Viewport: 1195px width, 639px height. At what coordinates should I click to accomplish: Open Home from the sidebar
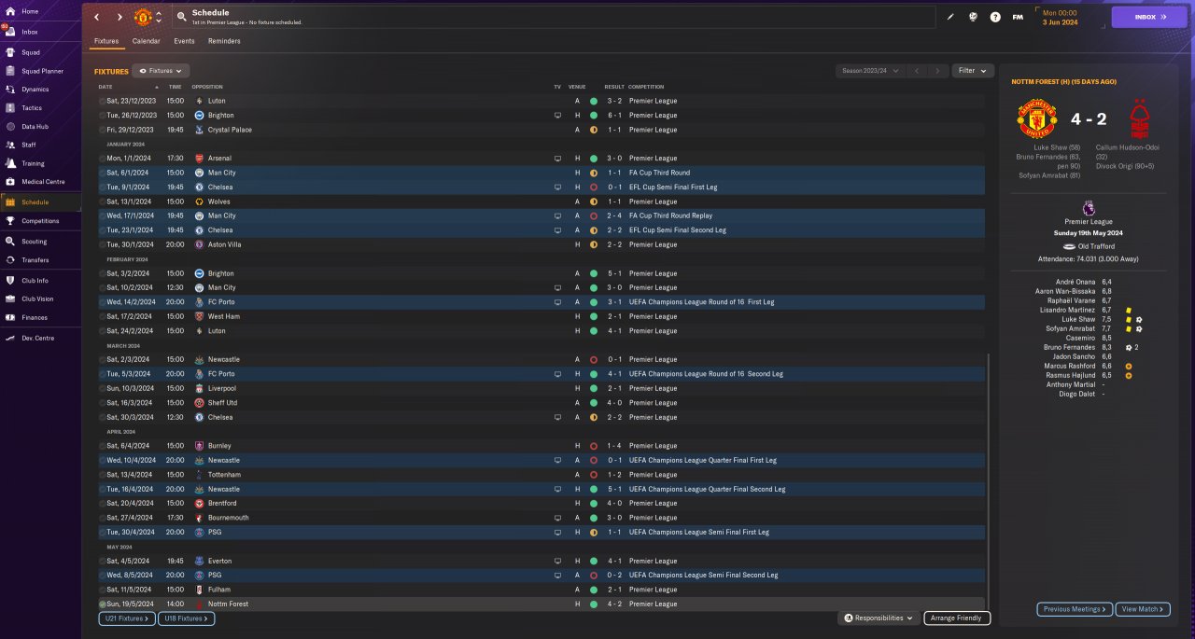tap(40, 11)
